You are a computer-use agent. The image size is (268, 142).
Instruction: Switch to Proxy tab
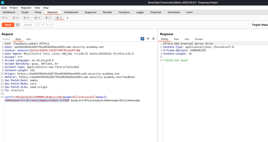[x=38, y=12]
